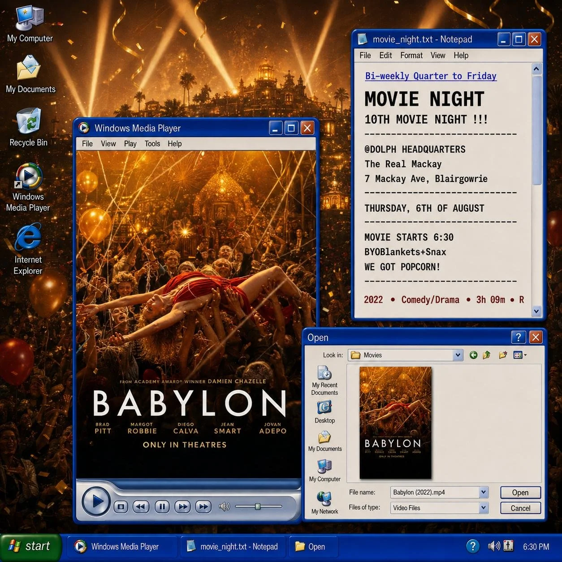Click volume icon in system tray
Screen dimensions: 562x562
coord(494,546)
